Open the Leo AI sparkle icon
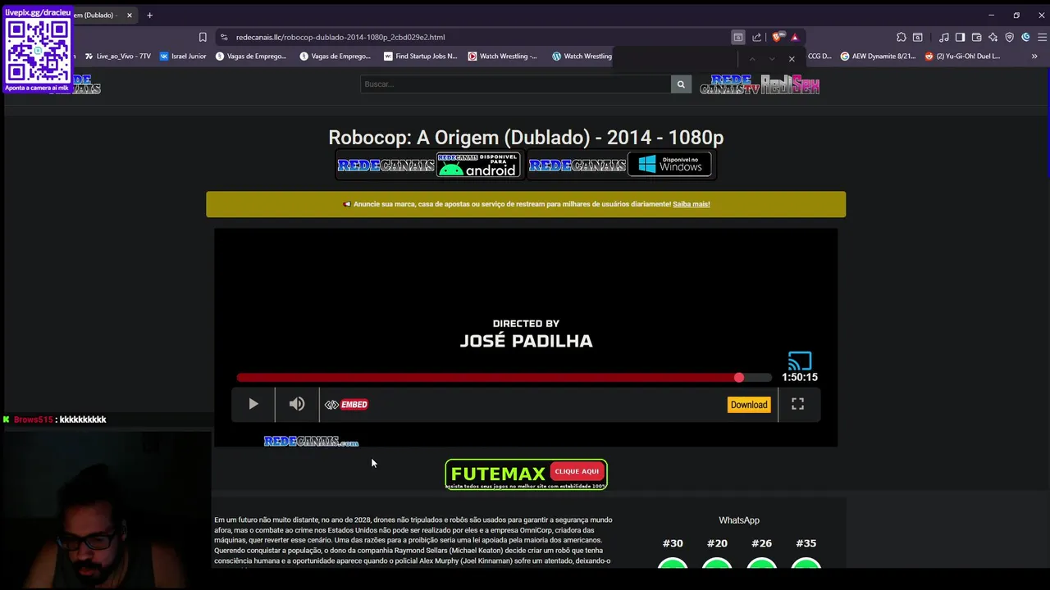The width and height of the screenshot is (1050, 590). [993, 37]
